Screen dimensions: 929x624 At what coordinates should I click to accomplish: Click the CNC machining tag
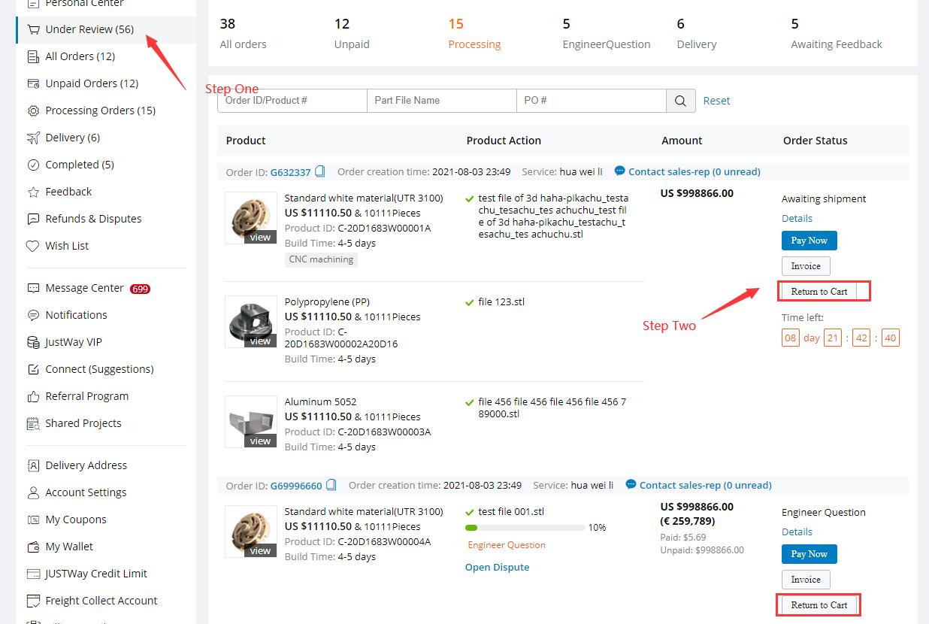321,259
